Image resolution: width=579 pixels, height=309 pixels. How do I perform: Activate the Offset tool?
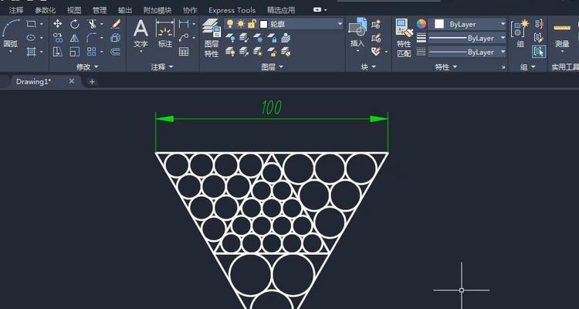click(116, 52)
